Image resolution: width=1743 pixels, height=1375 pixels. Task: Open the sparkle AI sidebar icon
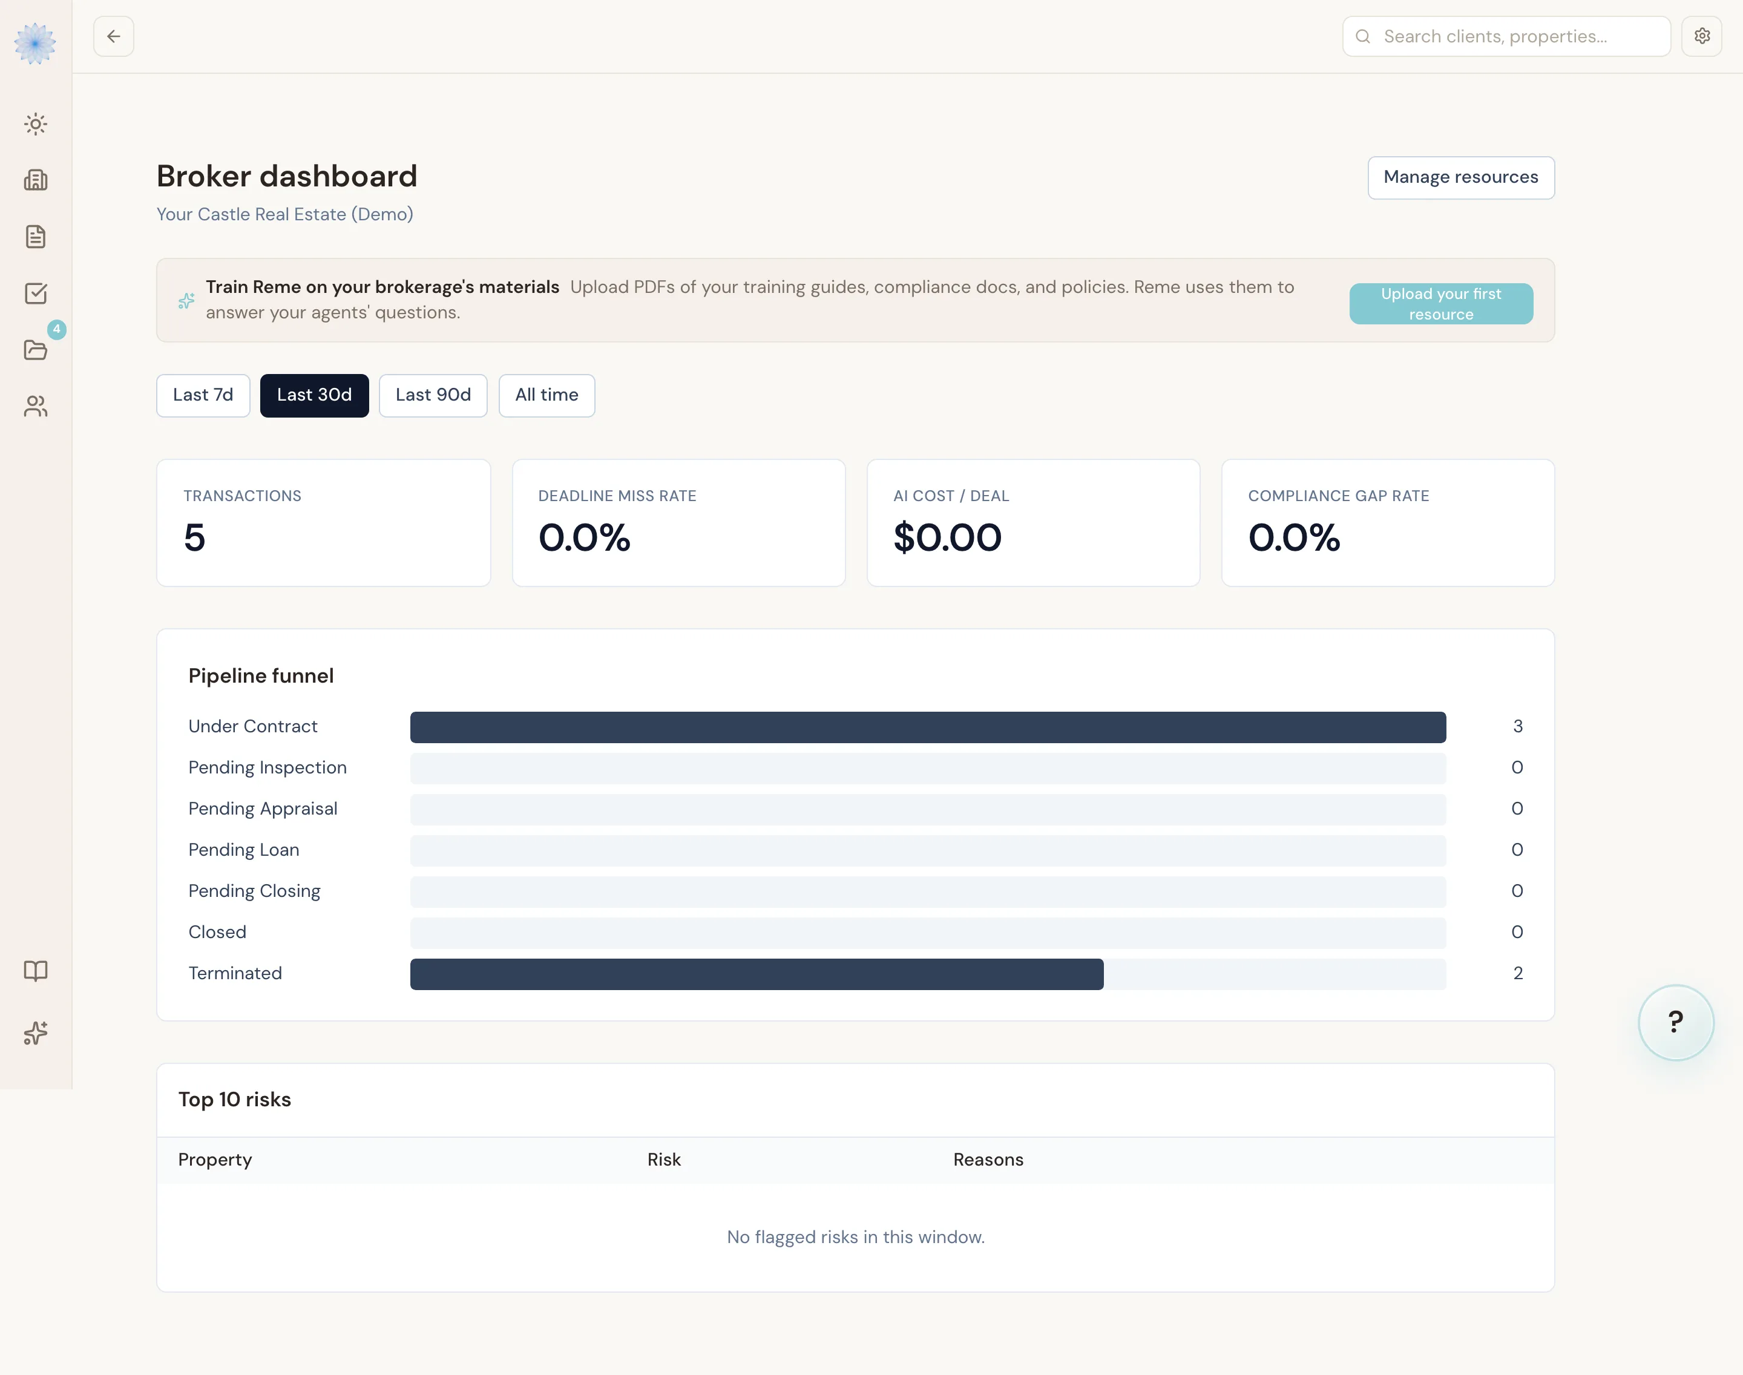tap(36, 1033)
